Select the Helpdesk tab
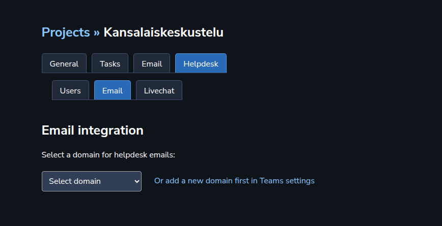This screenshot has height=226, width=442. coord(201,63)
